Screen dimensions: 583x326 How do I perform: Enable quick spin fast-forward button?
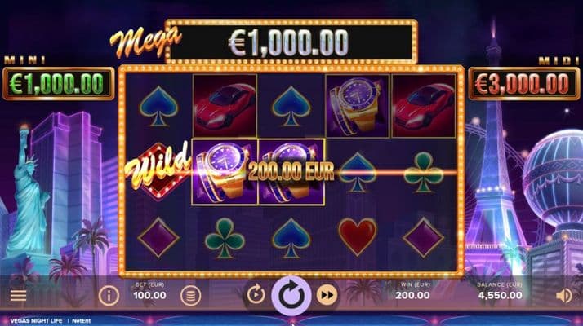tap(327, 295)
